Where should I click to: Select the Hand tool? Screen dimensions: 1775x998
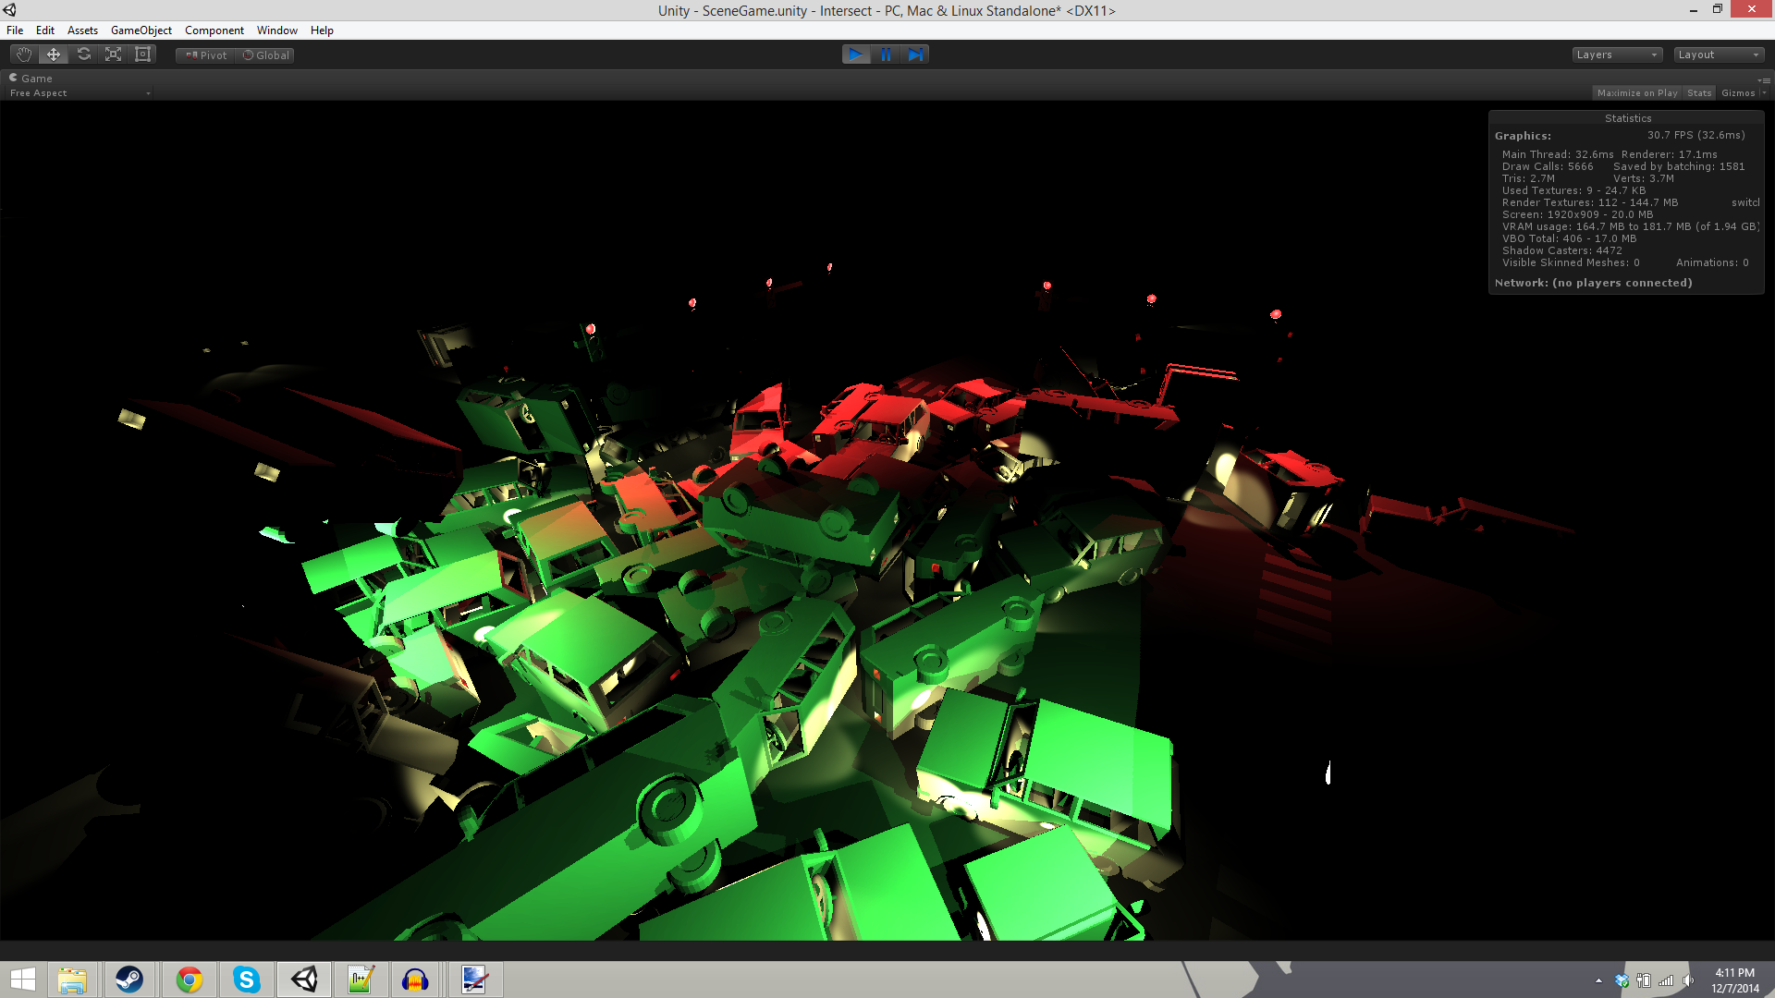(x=24, y=55)
